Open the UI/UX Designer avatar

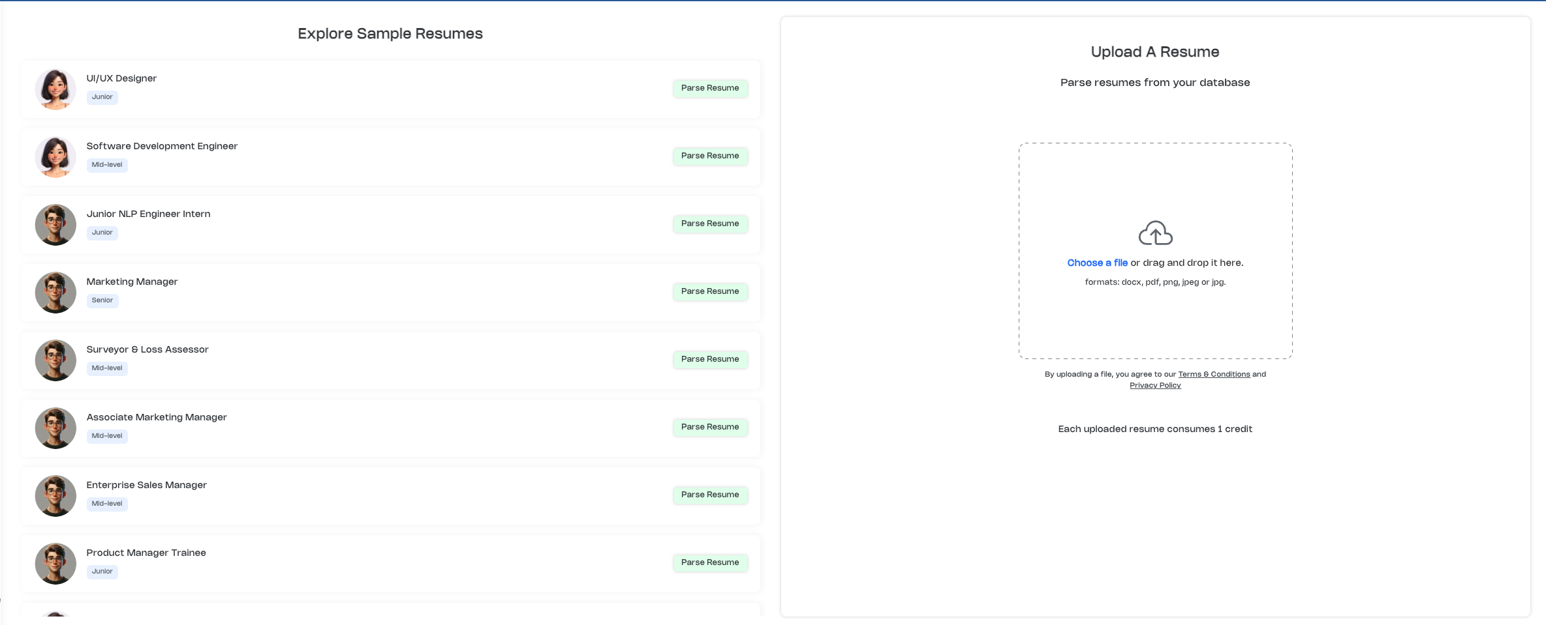click(55, 89)
